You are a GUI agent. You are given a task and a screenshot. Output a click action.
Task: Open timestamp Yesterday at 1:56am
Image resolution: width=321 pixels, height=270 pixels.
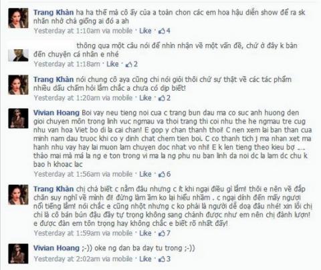tap(67, 174)
